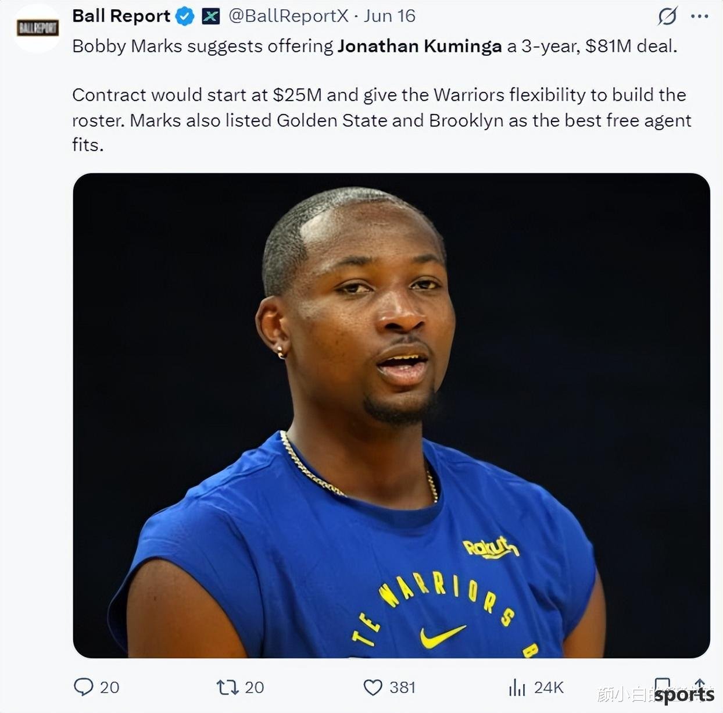Repost the tweet using retweet arrows
This screenshot has width=723, height=713.
tap(227, 687)
